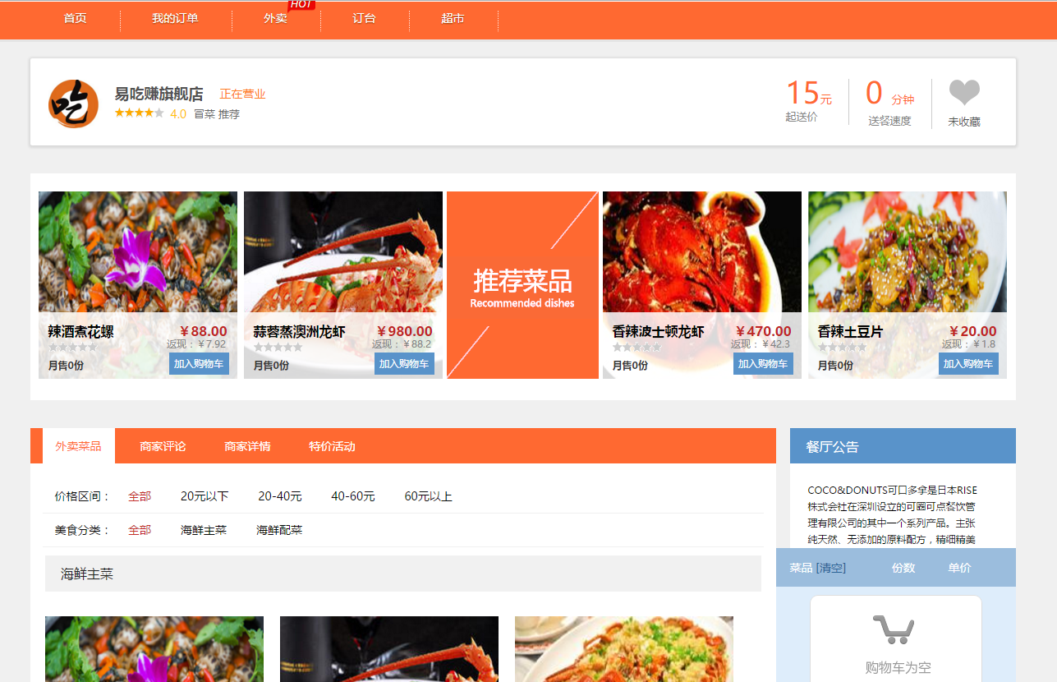Filter prices by 40-60元
Image resolution: width=1057 pixels, height=682 pixels.
point(353,496)
